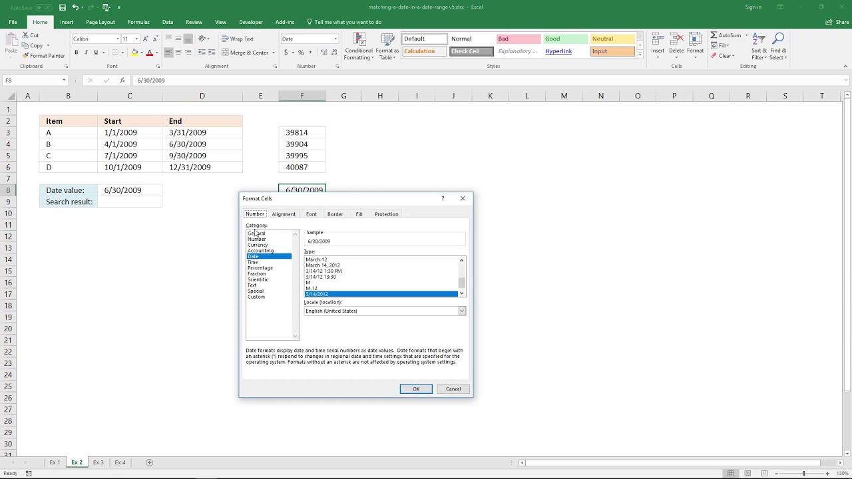
Task: Toggle Bold formatting
Action: click(77, 53)
